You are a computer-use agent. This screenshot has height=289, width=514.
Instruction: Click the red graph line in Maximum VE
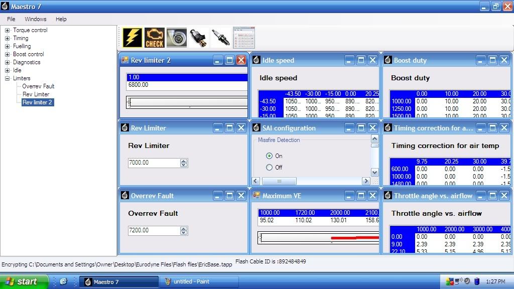(x=355, y=237)
